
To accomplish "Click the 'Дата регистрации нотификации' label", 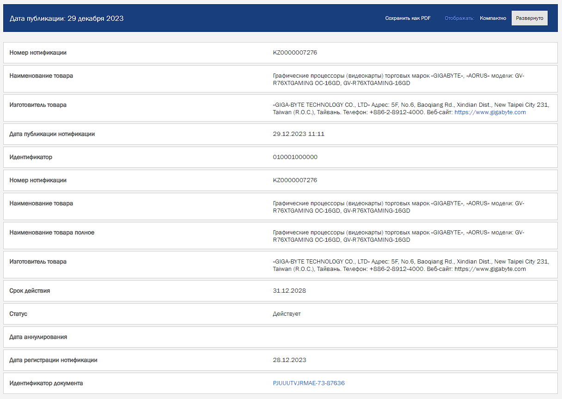I will 54,360.
